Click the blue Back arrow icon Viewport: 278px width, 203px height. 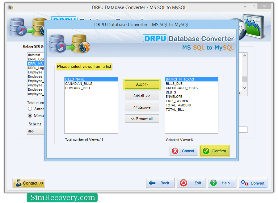coord(152,183)
